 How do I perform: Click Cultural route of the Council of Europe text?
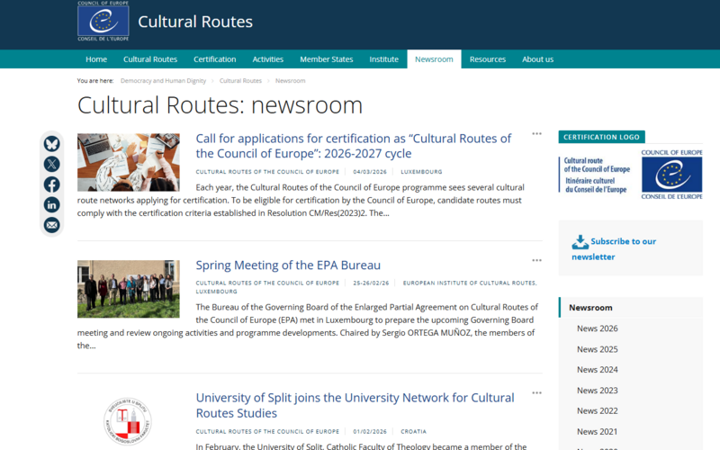[597, 165]
